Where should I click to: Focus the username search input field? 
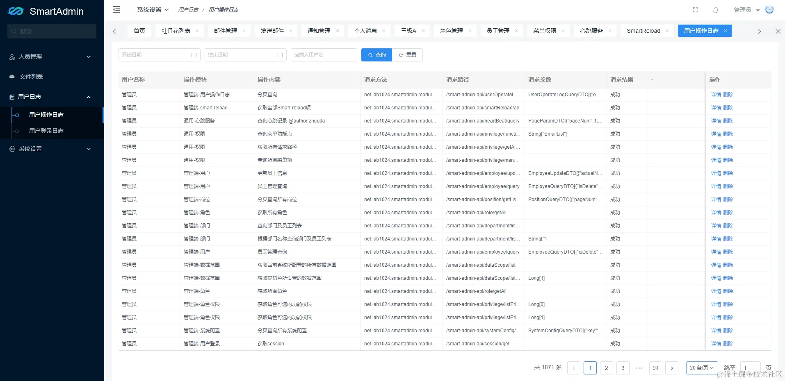[x=324, y=55]
